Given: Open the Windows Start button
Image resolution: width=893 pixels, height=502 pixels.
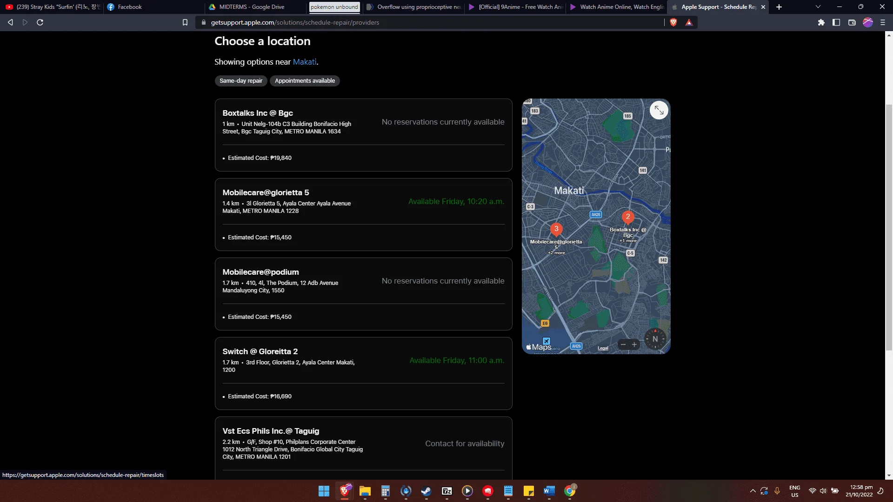Looking at the screenshot, I should 324,491.
